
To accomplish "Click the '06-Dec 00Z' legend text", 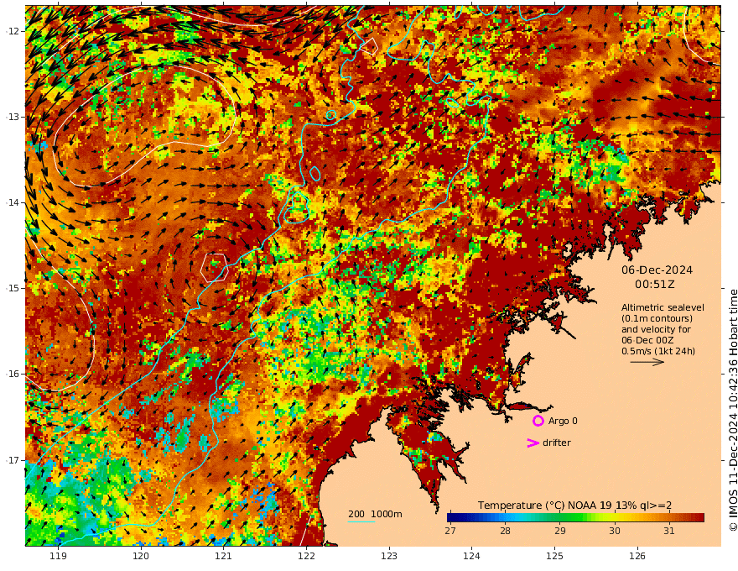I will tap(647, 340).
